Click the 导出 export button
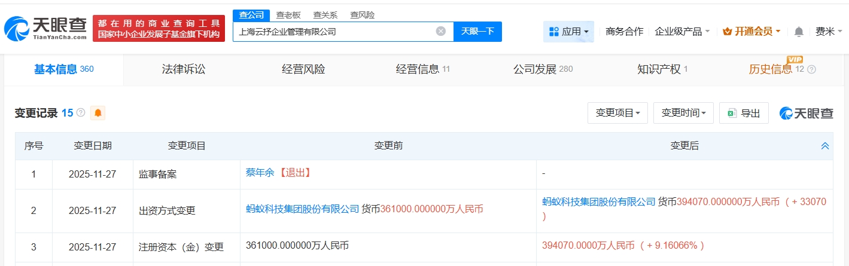This screenshot has width=849, height=266. tap(744, 113)
